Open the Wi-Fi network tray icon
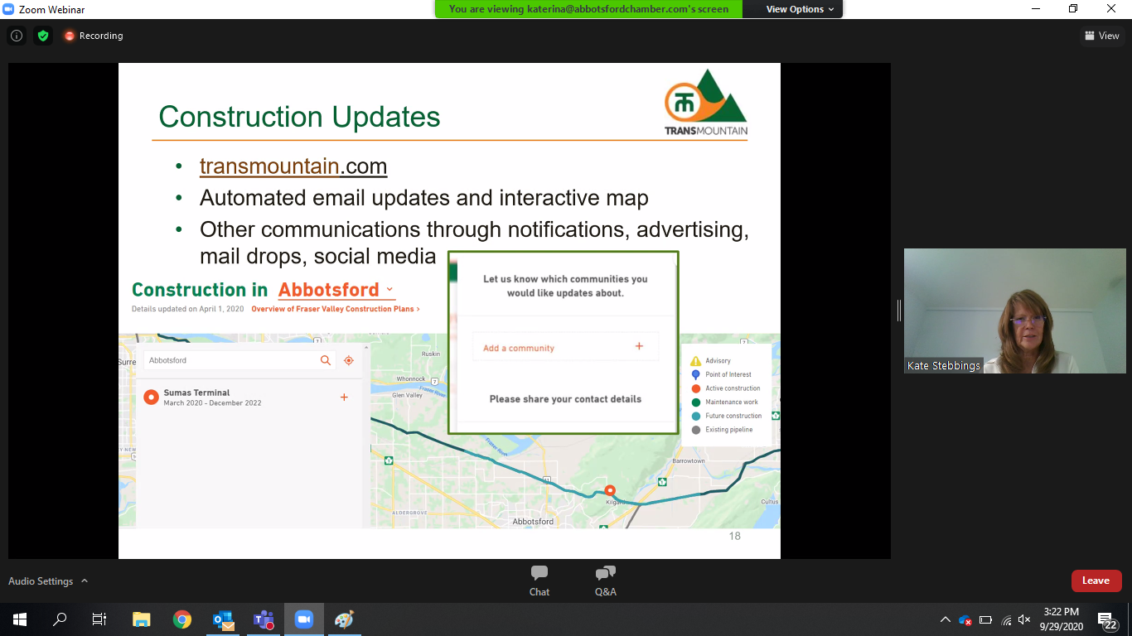This screenshot has height=636, width=1132. point(1006,619)
